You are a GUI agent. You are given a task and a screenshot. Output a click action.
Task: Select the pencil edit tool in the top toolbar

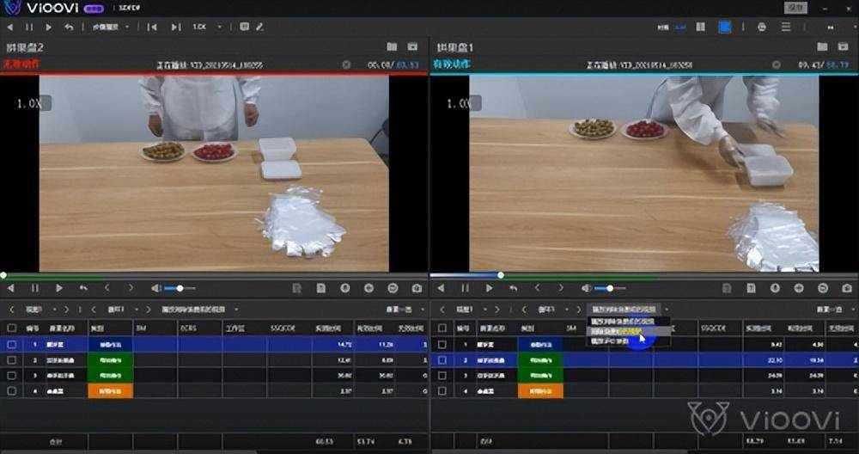tap(259, 27)
